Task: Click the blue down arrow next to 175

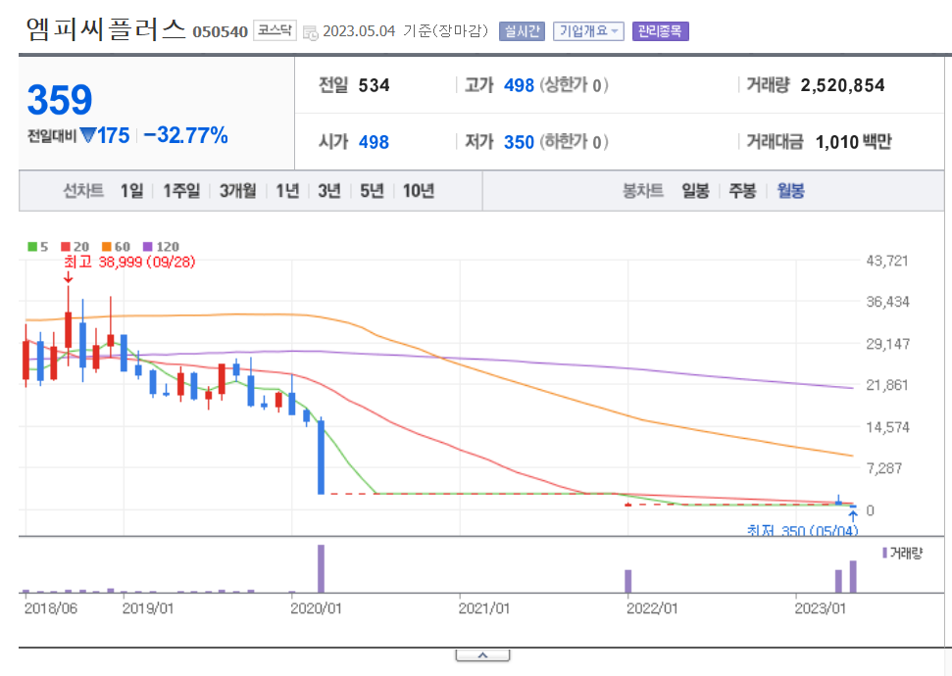Action: (88, 135)
